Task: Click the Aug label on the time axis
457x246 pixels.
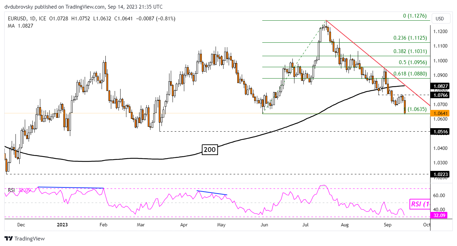Action: [x=345, y=225]
